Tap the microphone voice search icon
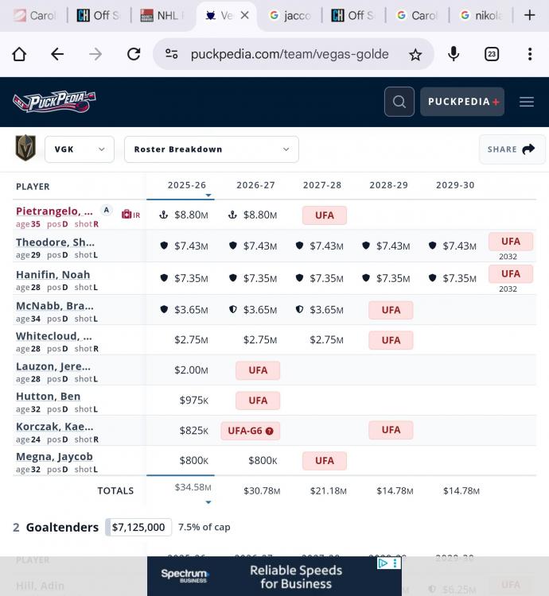Screen dimensions: 549x596 [454, 54]
